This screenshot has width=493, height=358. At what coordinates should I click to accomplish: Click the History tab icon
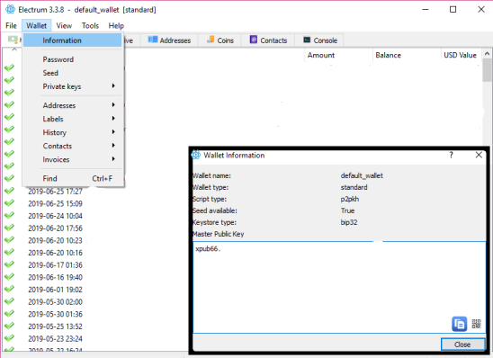point(13,40)
